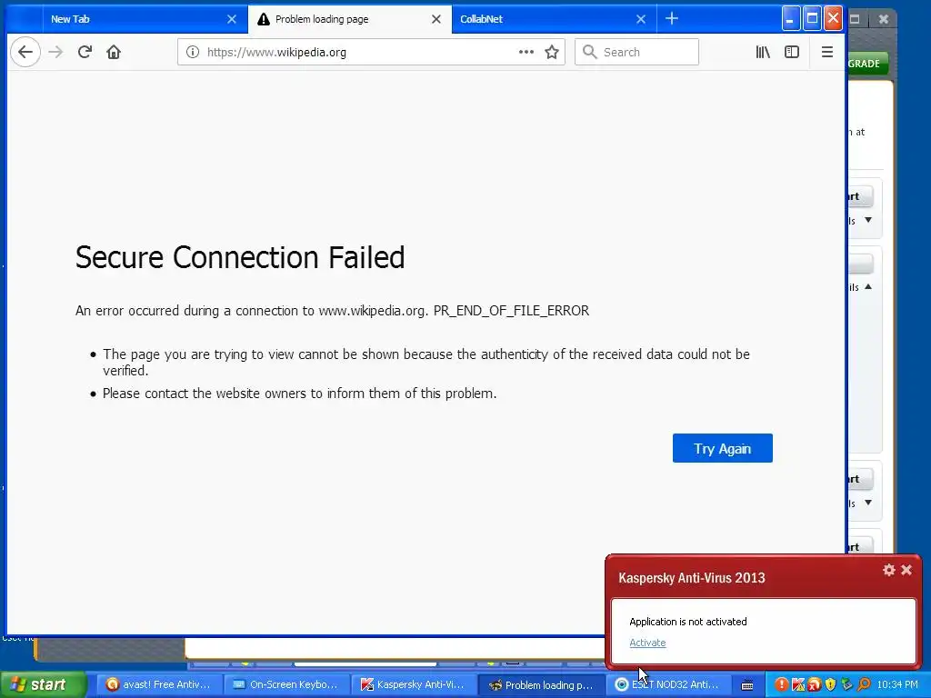
Task: Switch to avast! Free Antivirus taskbar item
Action: tap(158, 684)
